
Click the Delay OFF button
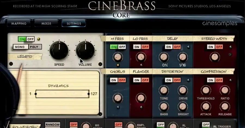coord(177,47)
